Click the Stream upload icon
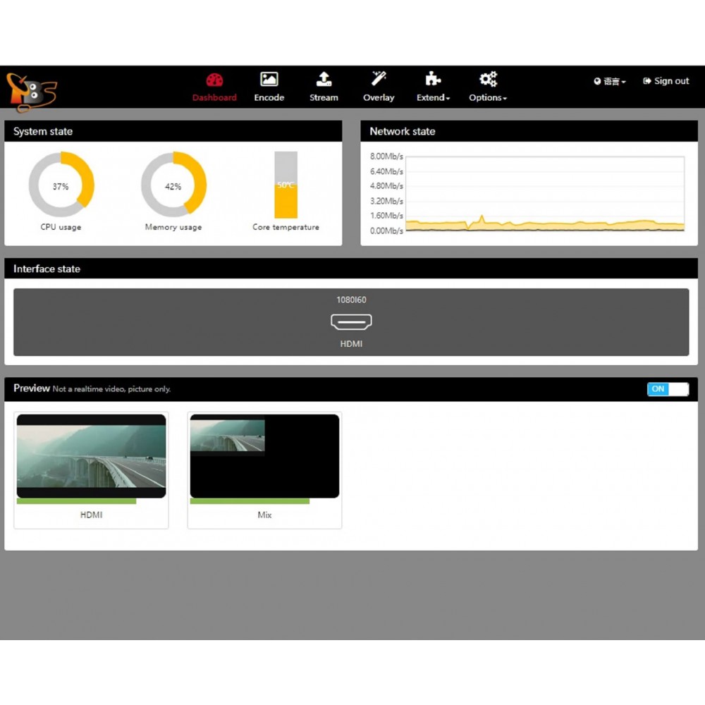 324,79
